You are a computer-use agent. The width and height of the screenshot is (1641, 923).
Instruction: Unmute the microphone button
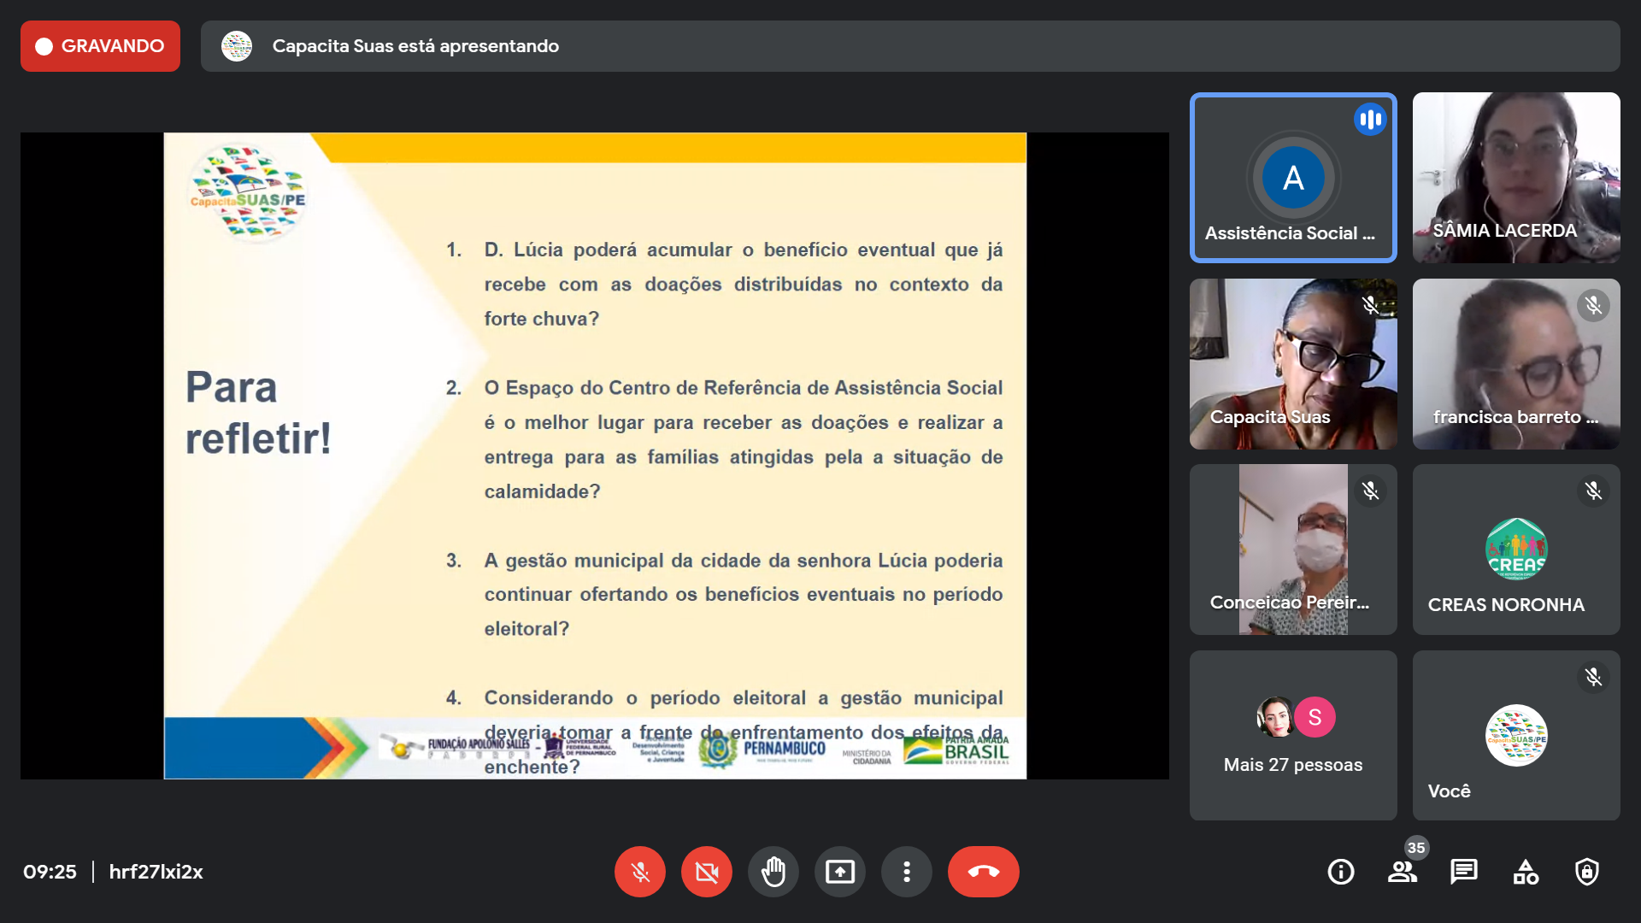639,872
